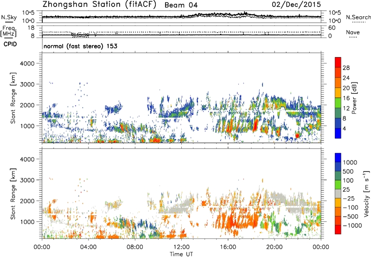Click the '18' frequency axis label
Image resolution: width=371 pixels, height=257 pixels.
31,28
